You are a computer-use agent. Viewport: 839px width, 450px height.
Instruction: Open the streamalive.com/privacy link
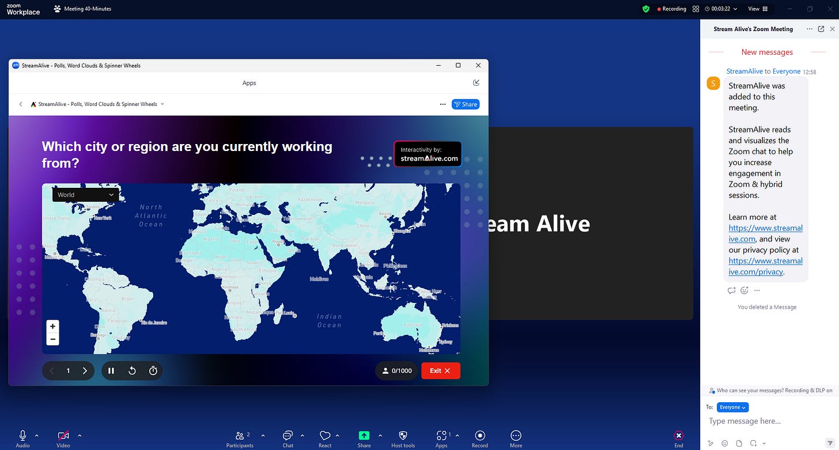click(765, 266)
